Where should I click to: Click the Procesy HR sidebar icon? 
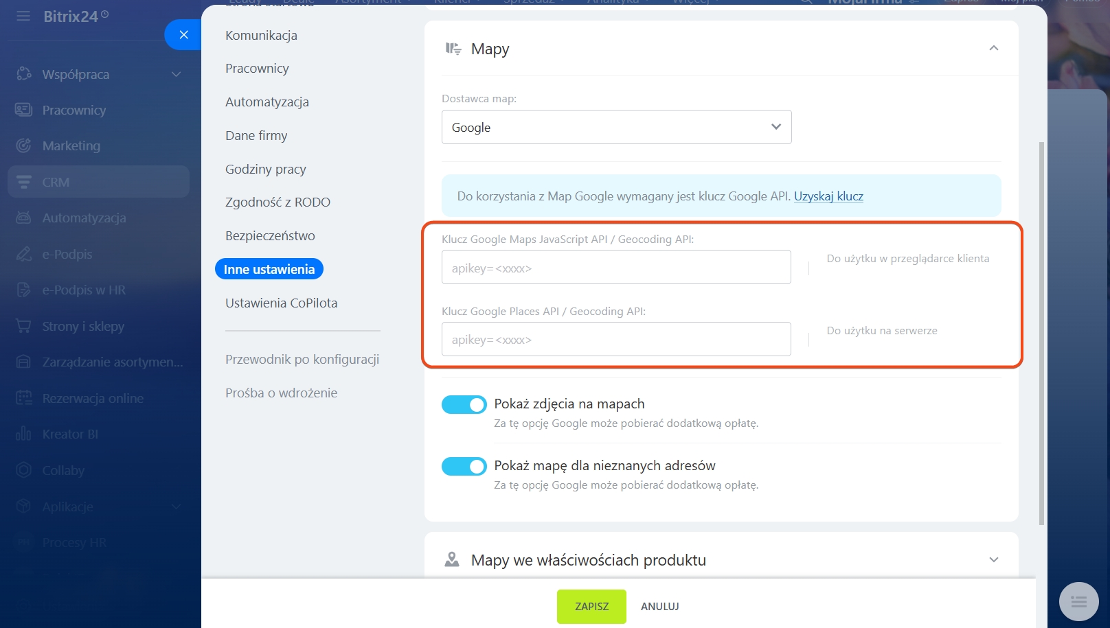[24, 542]
